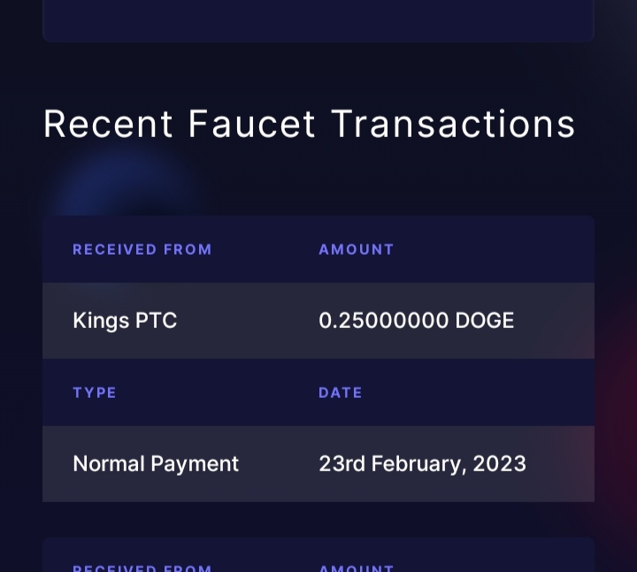This screenshot has width=637, height=572.
Task: Open the Kings PTC sender entry
Action: point(125,320)
